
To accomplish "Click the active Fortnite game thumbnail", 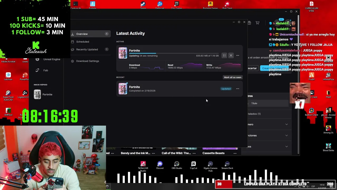I will click(x=123, y=53).
